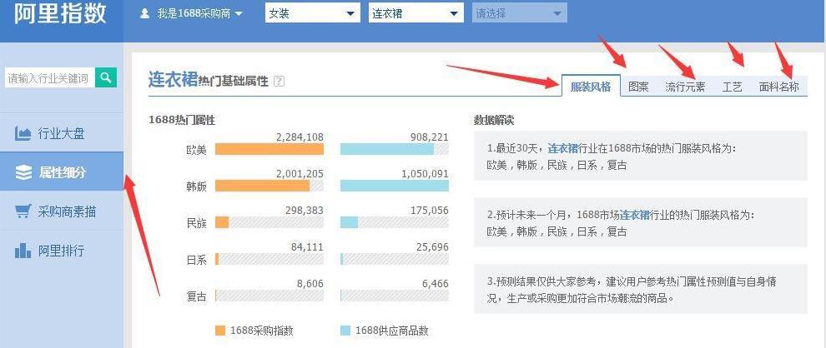Select 属性细分 in the sidebar
826x348 pixels.
[62, 172]
